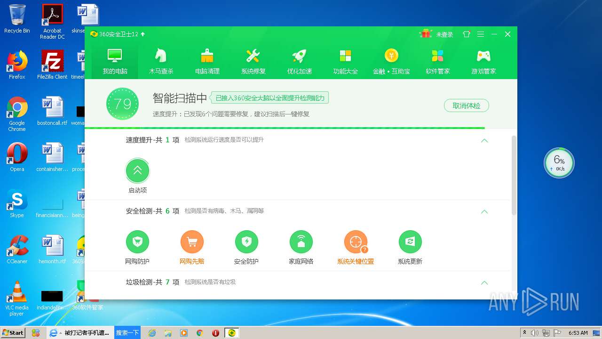602x339 pixels.
Task: Open bostoncall.rtf file on desktop
Action: click(x=52, y=111)
